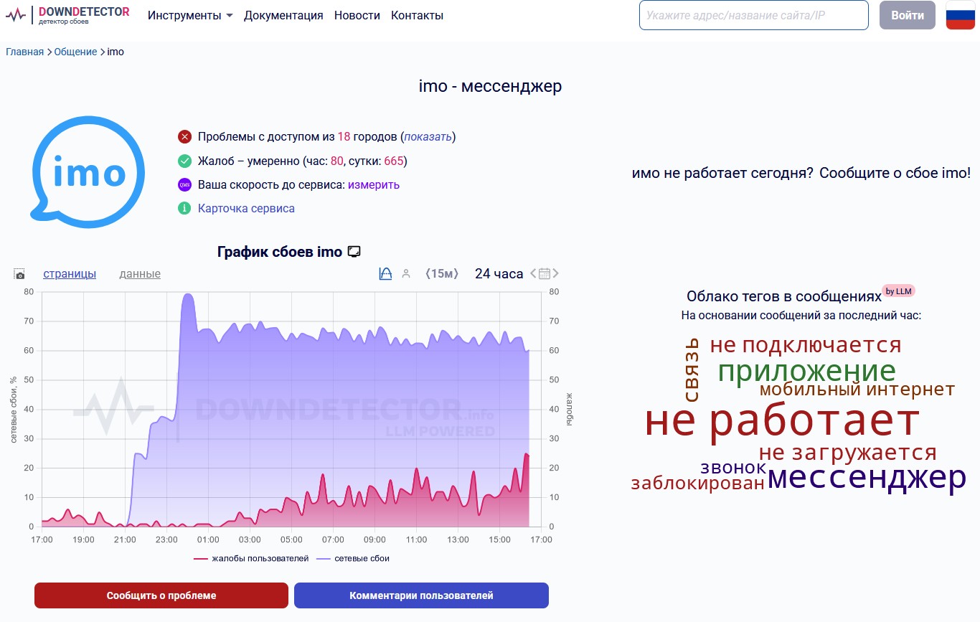The width and height of the screenshot is (980, 622).
Task: Click the green info icon by Карточка сервиса
Action: 184,209
